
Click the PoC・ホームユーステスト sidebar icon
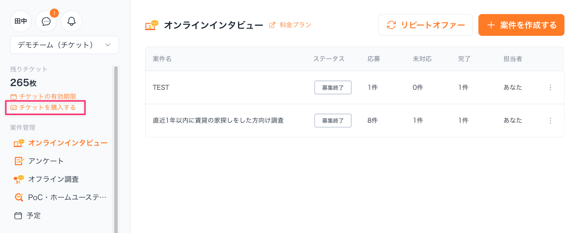pyautogui.click(x=19, y=197)
